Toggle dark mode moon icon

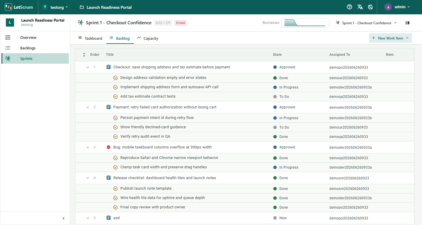click(x=370, y=7)
